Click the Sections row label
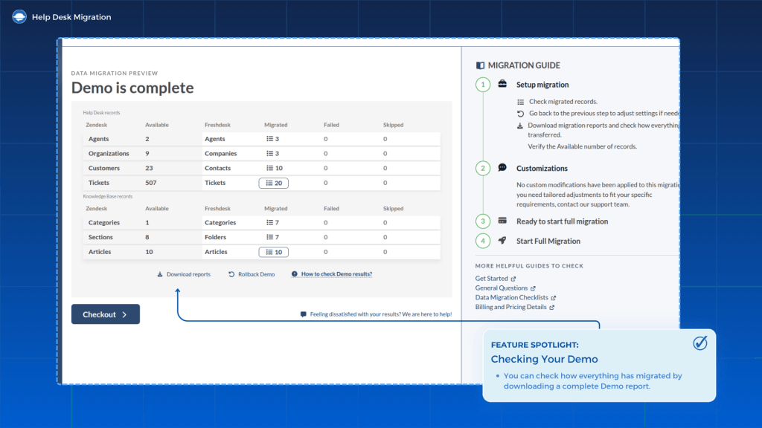Viewport: 762px width, 428px height. [100, 237]
